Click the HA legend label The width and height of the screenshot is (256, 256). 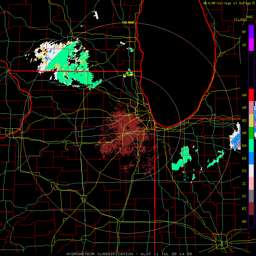pyautogui.click(x=244, y=95)
